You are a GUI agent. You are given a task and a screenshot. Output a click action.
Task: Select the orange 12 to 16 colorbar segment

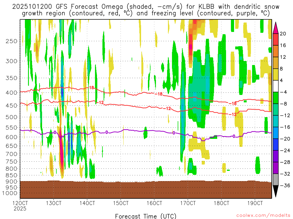[276, 51]
